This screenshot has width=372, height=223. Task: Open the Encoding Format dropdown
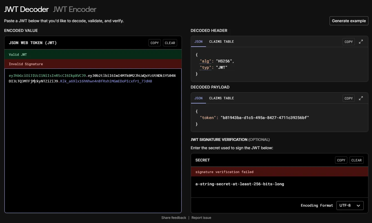tap(350, 205)
